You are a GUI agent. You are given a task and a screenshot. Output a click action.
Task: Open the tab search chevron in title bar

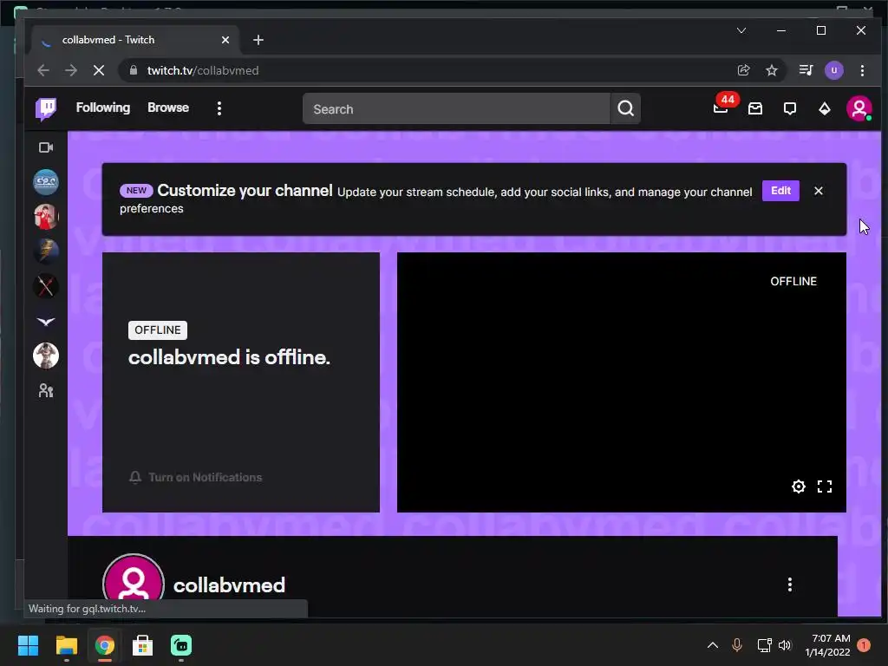tap(741, 30)
